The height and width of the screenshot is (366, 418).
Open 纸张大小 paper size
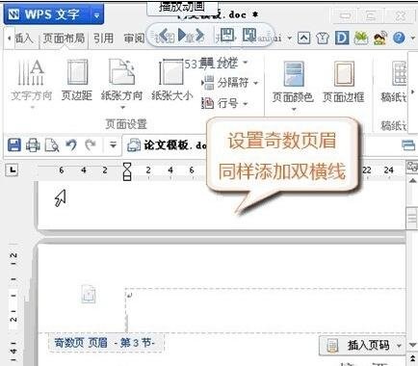172,80
